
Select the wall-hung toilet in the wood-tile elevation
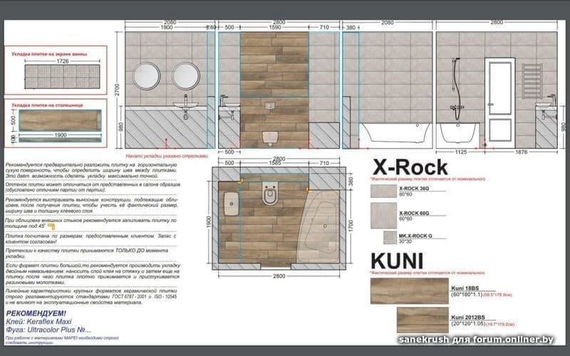pyautogui.click(x=269, y=136)
